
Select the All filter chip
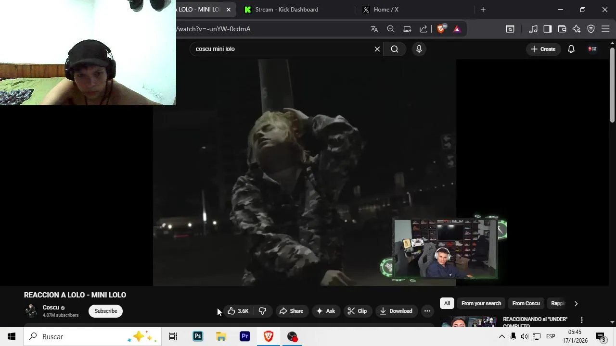(447, 303)
